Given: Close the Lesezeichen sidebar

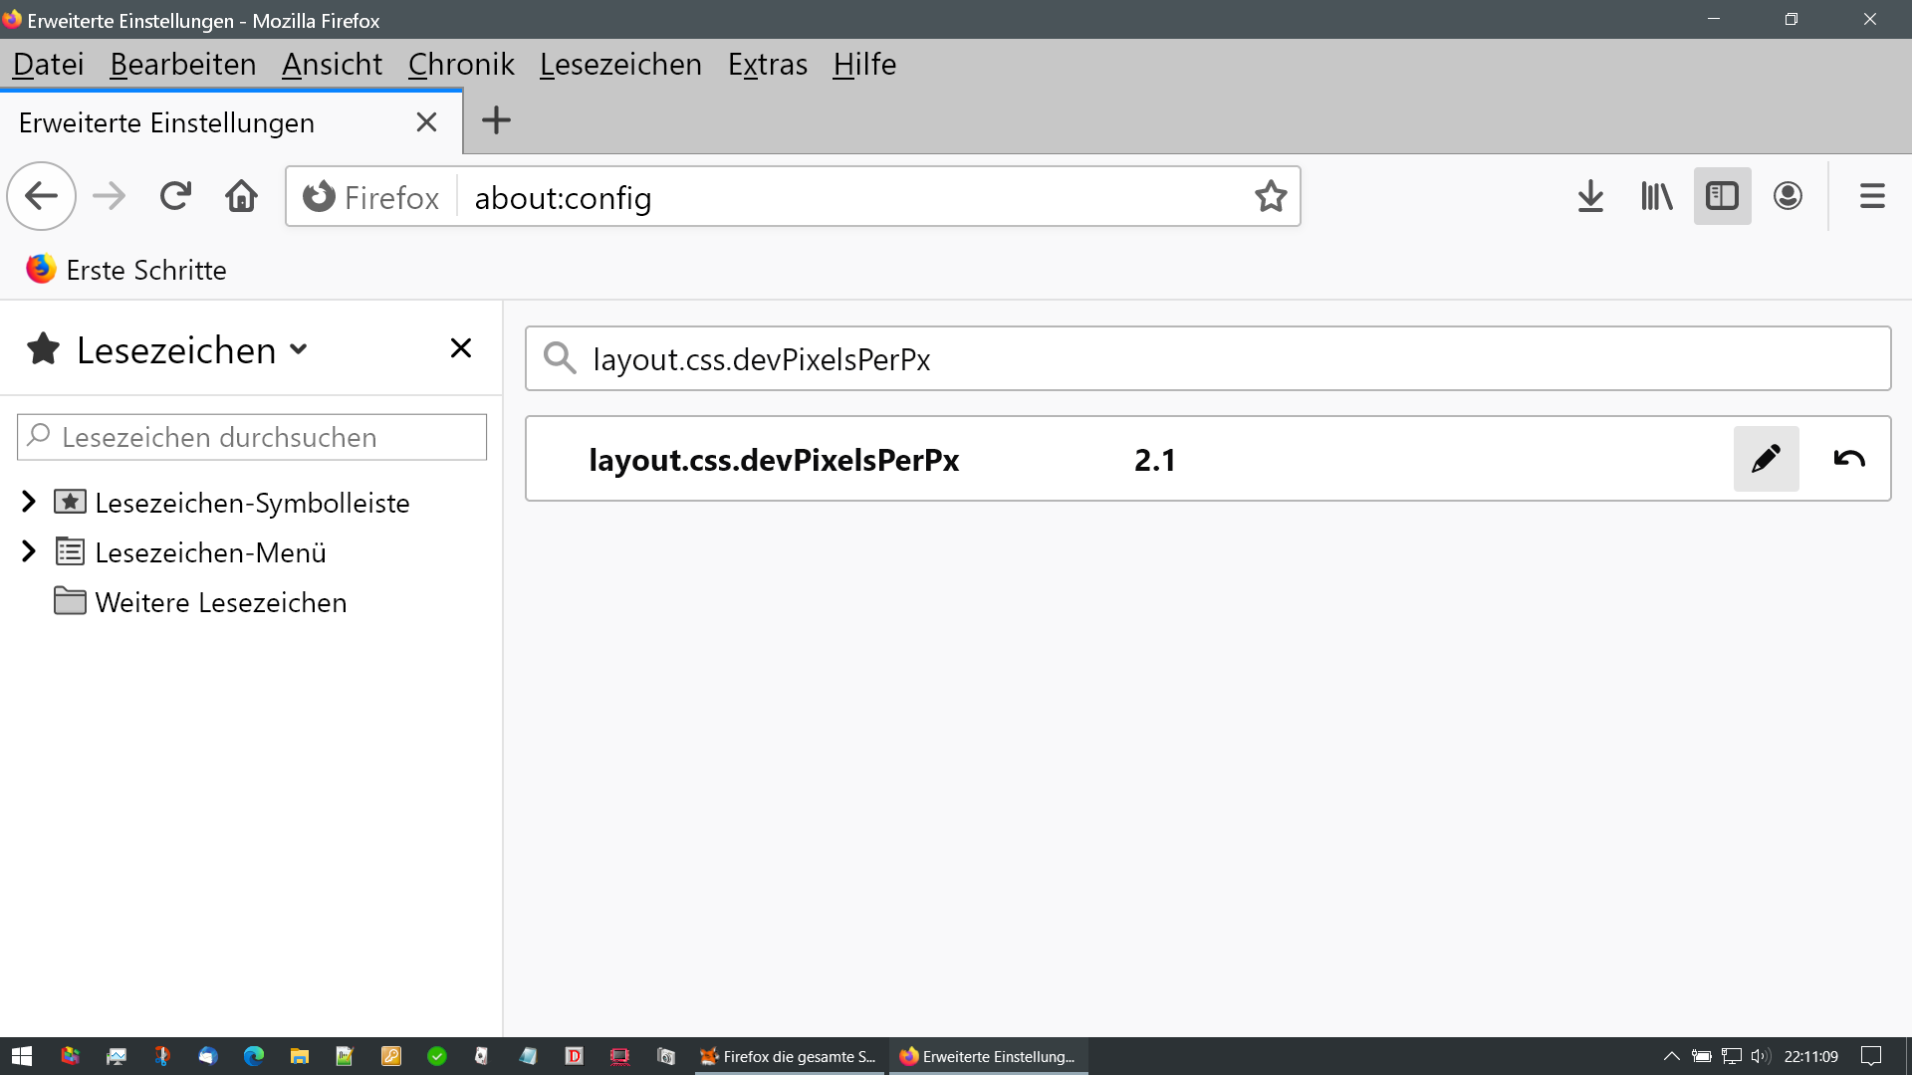Looking at the screenshot, I should pos(460,348).
